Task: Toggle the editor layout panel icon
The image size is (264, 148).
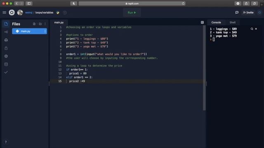Action: (x=202, y=22)
